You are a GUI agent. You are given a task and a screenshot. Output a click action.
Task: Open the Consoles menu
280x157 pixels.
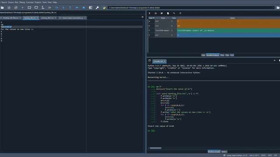[x=30, y=2]
